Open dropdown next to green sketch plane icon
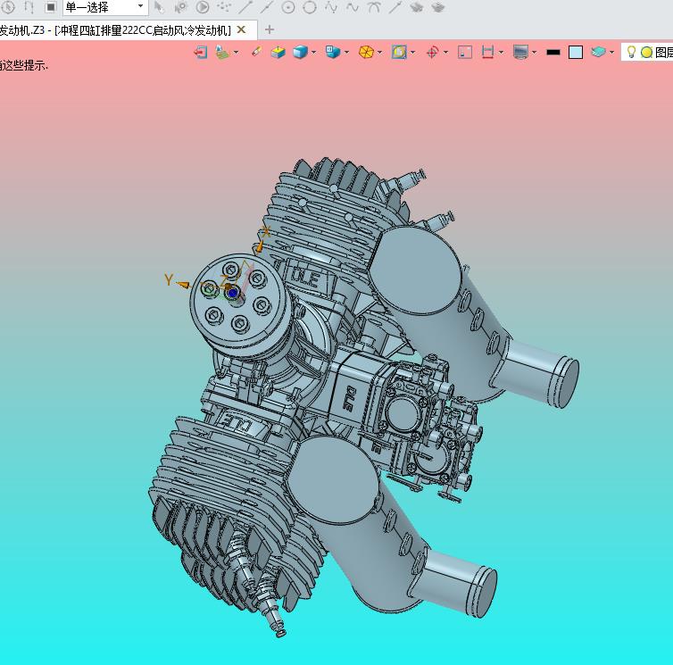This screenshot has width=673, height=665. tap(236, 53)
